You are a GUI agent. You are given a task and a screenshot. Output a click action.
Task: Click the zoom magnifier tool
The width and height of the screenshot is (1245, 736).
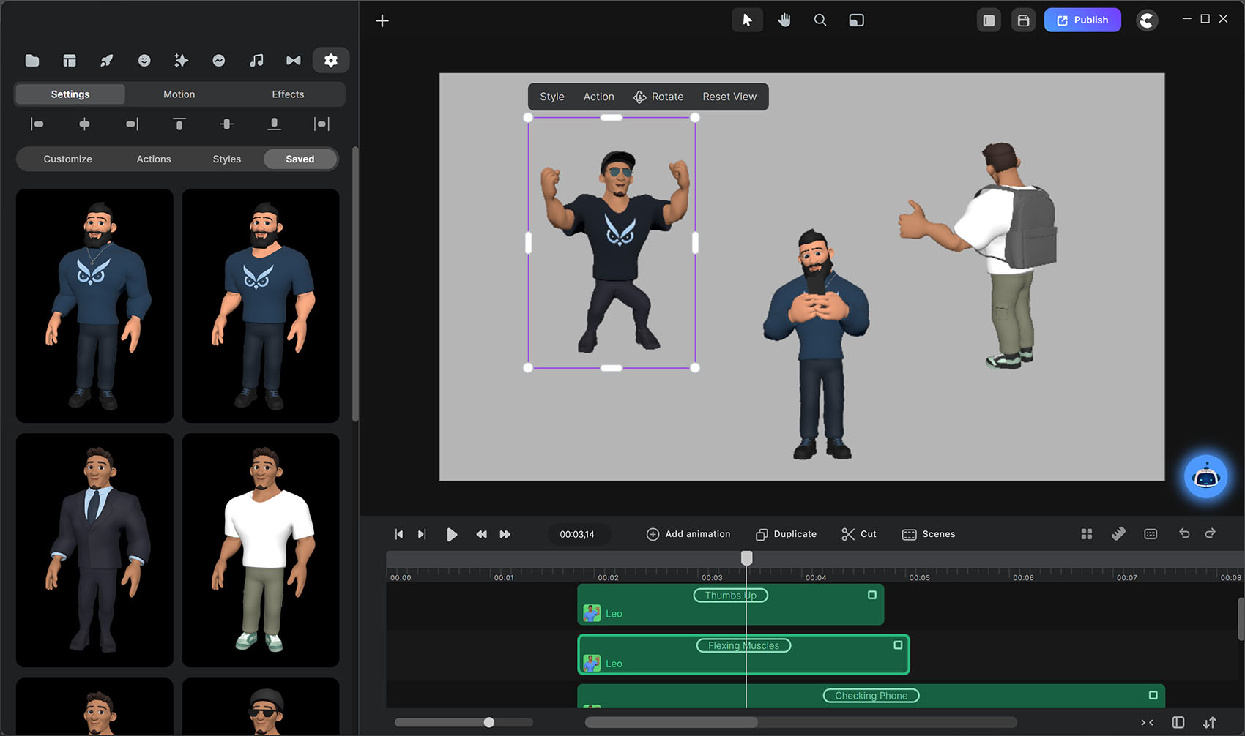(820, 20)
